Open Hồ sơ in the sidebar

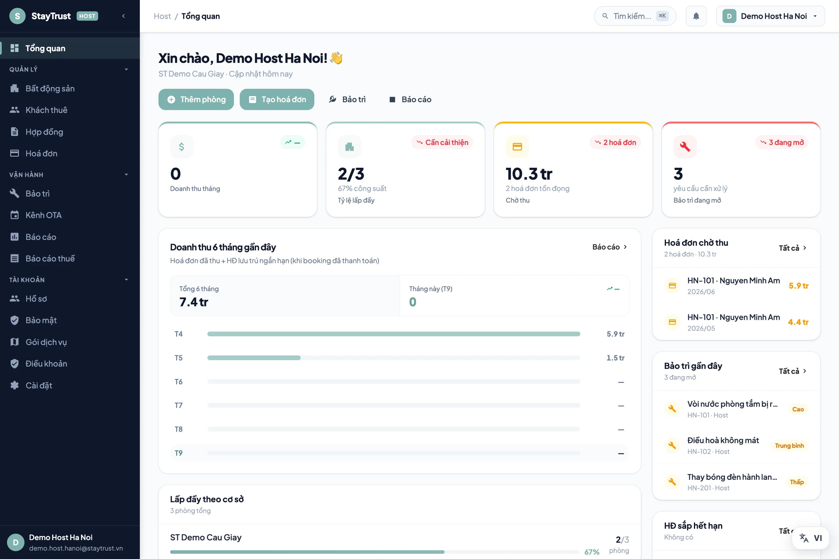pos(70,299)
